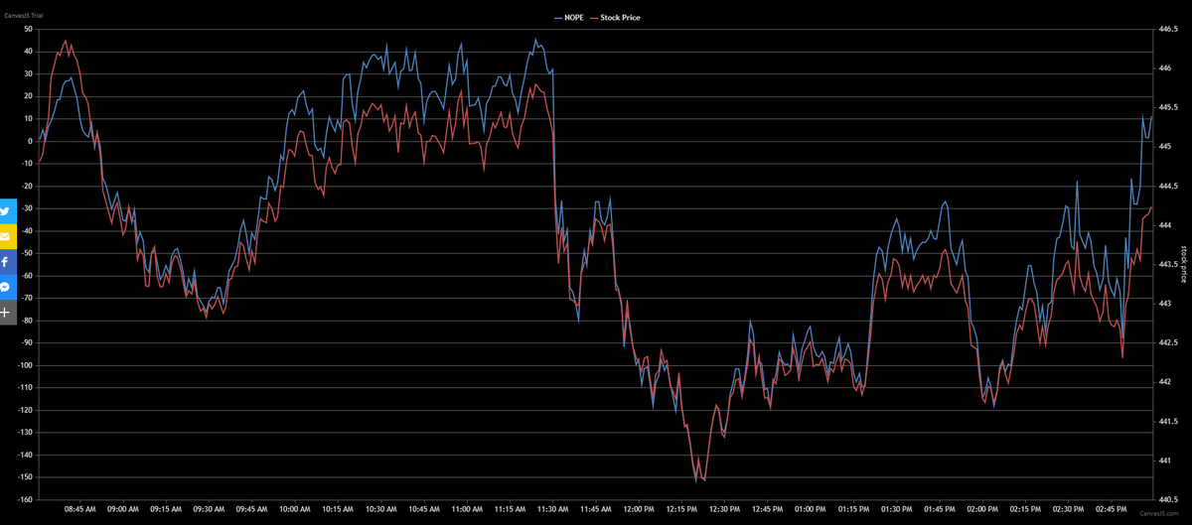Send the chart through Facebook Messenger
This screenshot has height=525, width=1192.
[x=8, y=287]
